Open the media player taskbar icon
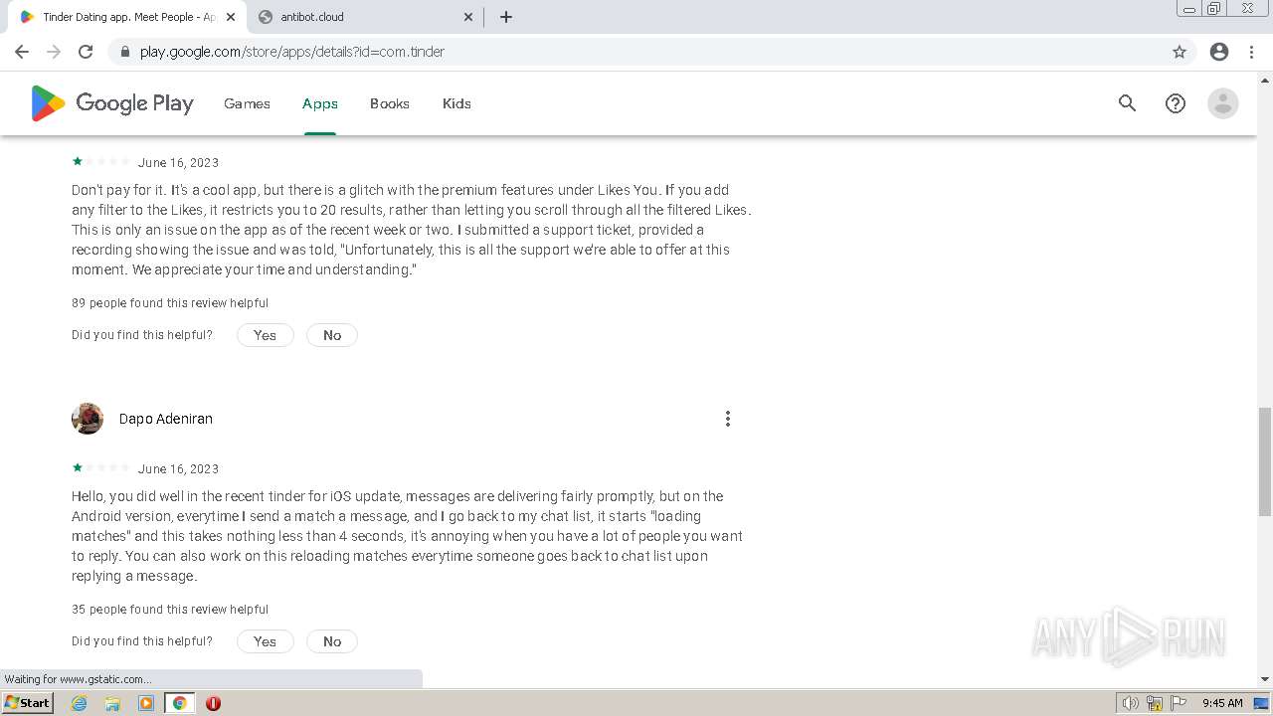 146,703
